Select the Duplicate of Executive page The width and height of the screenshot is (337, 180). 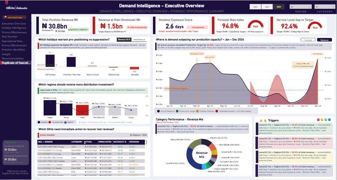(16, 63)
